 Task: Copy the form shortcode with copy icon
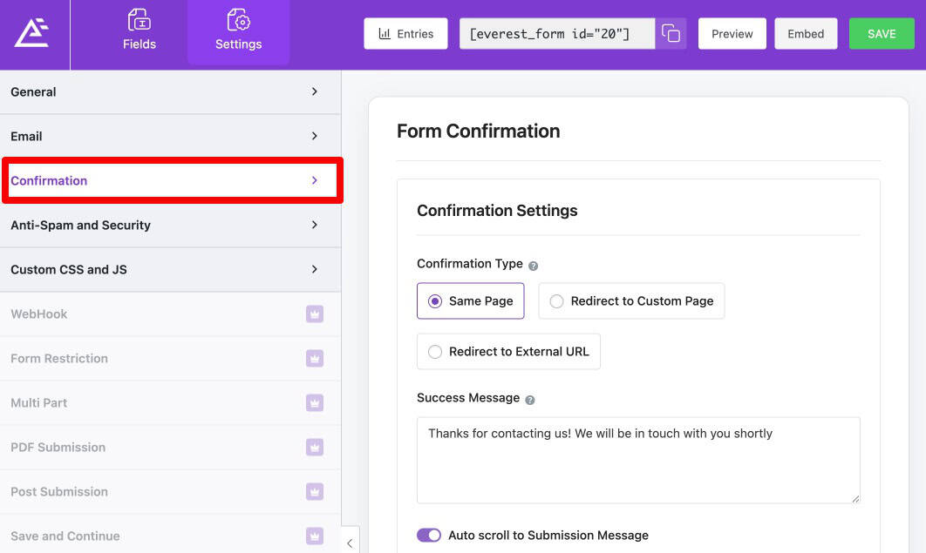point(671,34)
